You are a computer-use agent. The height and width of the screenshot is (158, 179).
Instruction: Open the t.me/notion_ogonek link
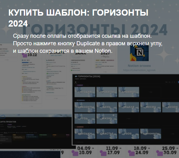click(x=139, y=70)
